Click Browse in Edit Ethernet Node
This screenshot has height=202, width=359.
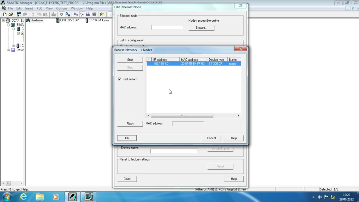point(201,27)
